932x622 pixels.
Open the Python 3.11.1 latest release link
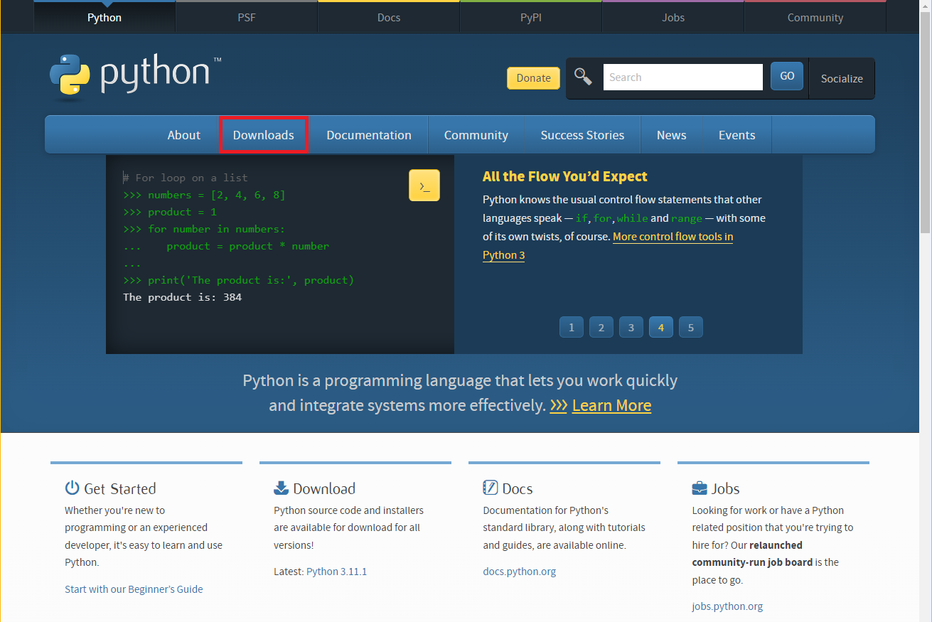click(x=336, y=572)
